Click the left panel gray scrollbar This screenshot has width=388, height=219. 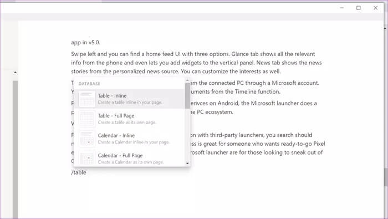pos(15,149)
